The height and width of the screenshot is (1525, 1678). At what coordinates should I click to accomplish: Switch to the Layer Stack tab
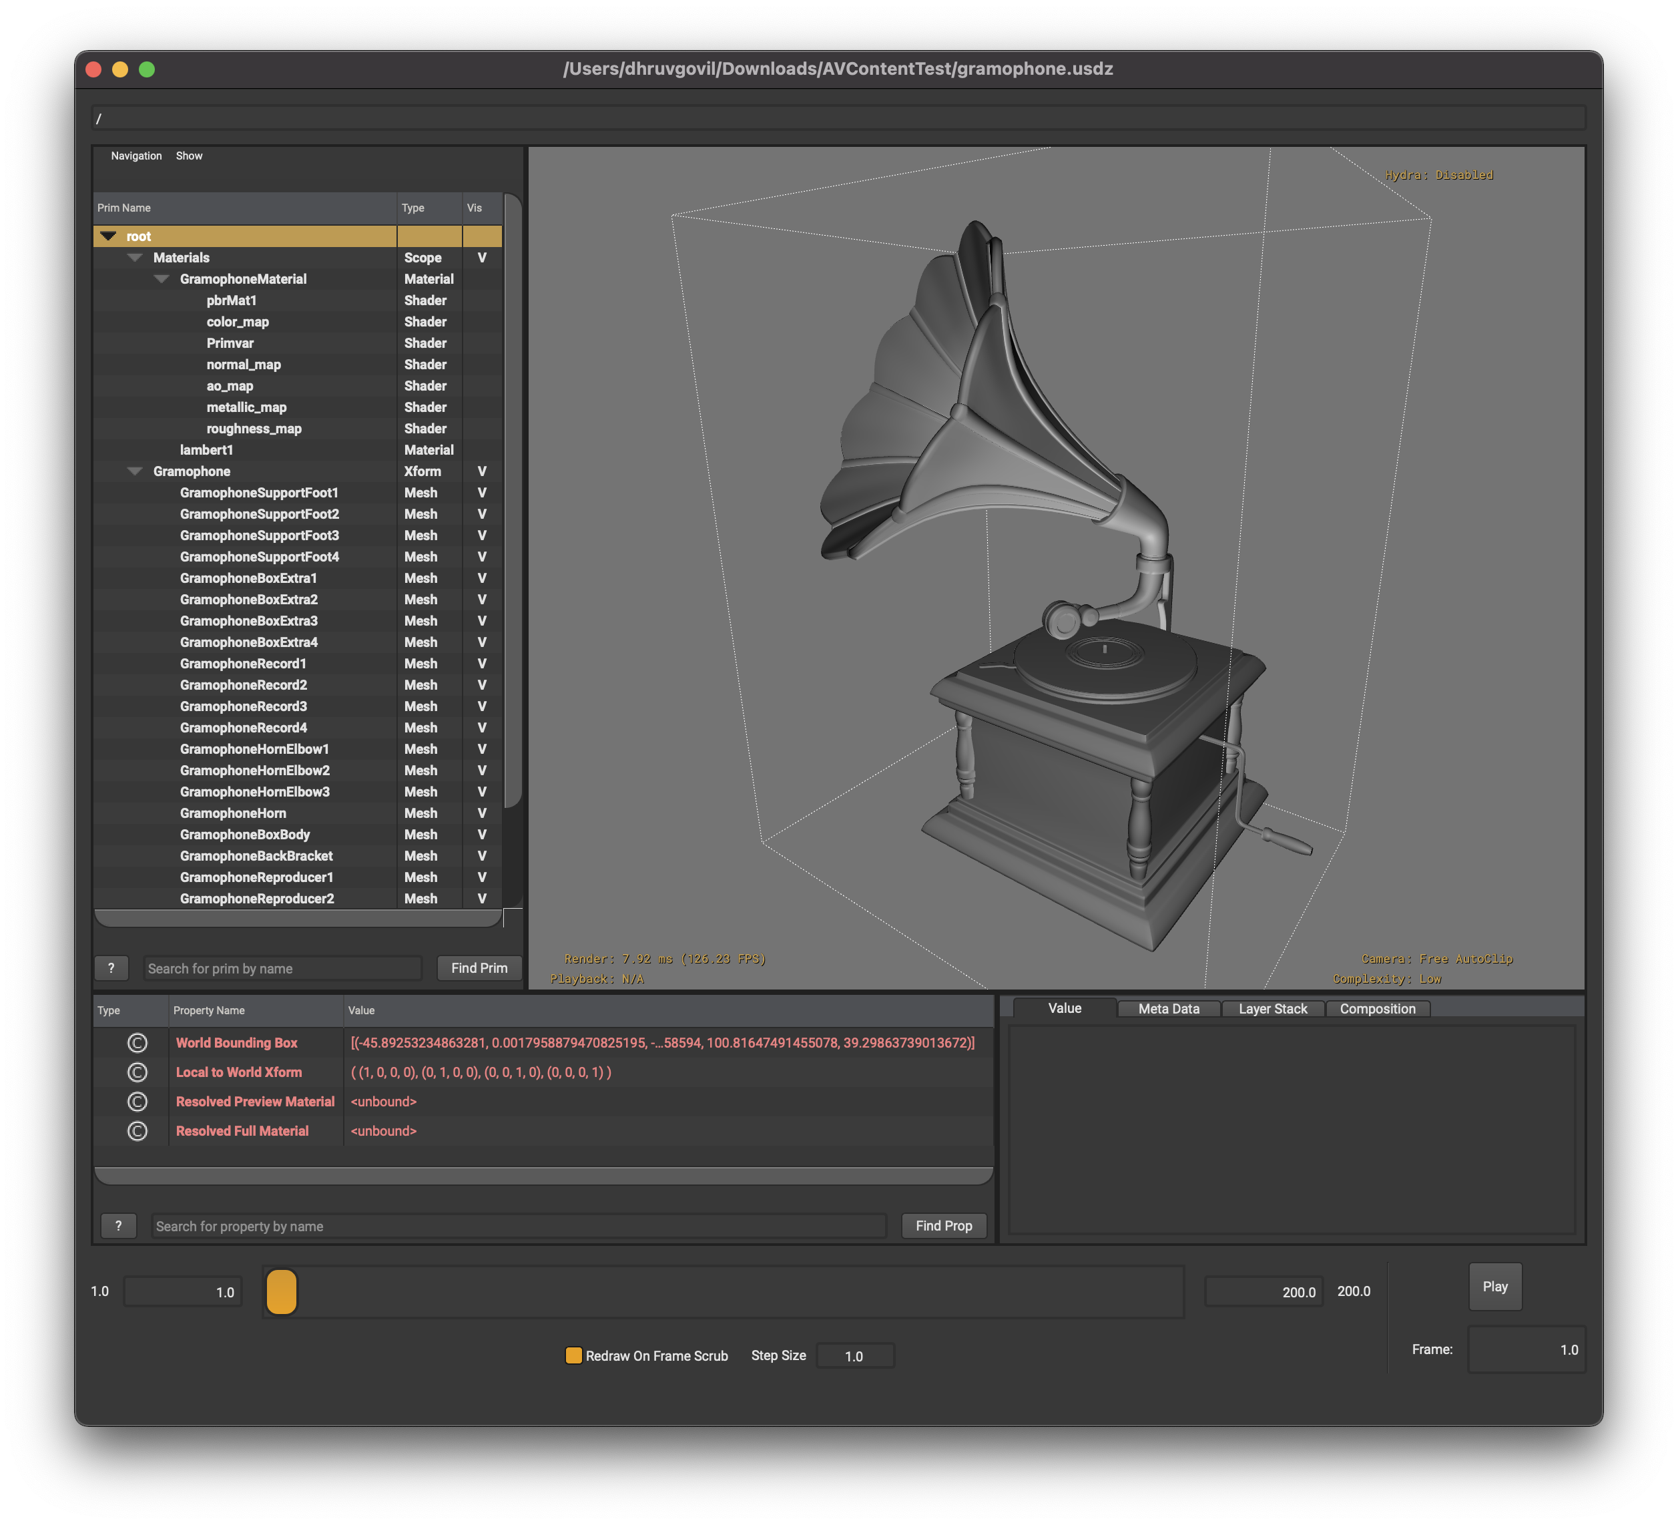(x=1273, y=1008)
